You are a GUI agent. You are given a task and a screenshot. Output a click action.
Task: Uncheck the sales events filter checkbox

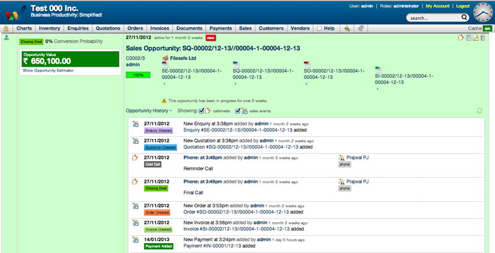point(237,111)
